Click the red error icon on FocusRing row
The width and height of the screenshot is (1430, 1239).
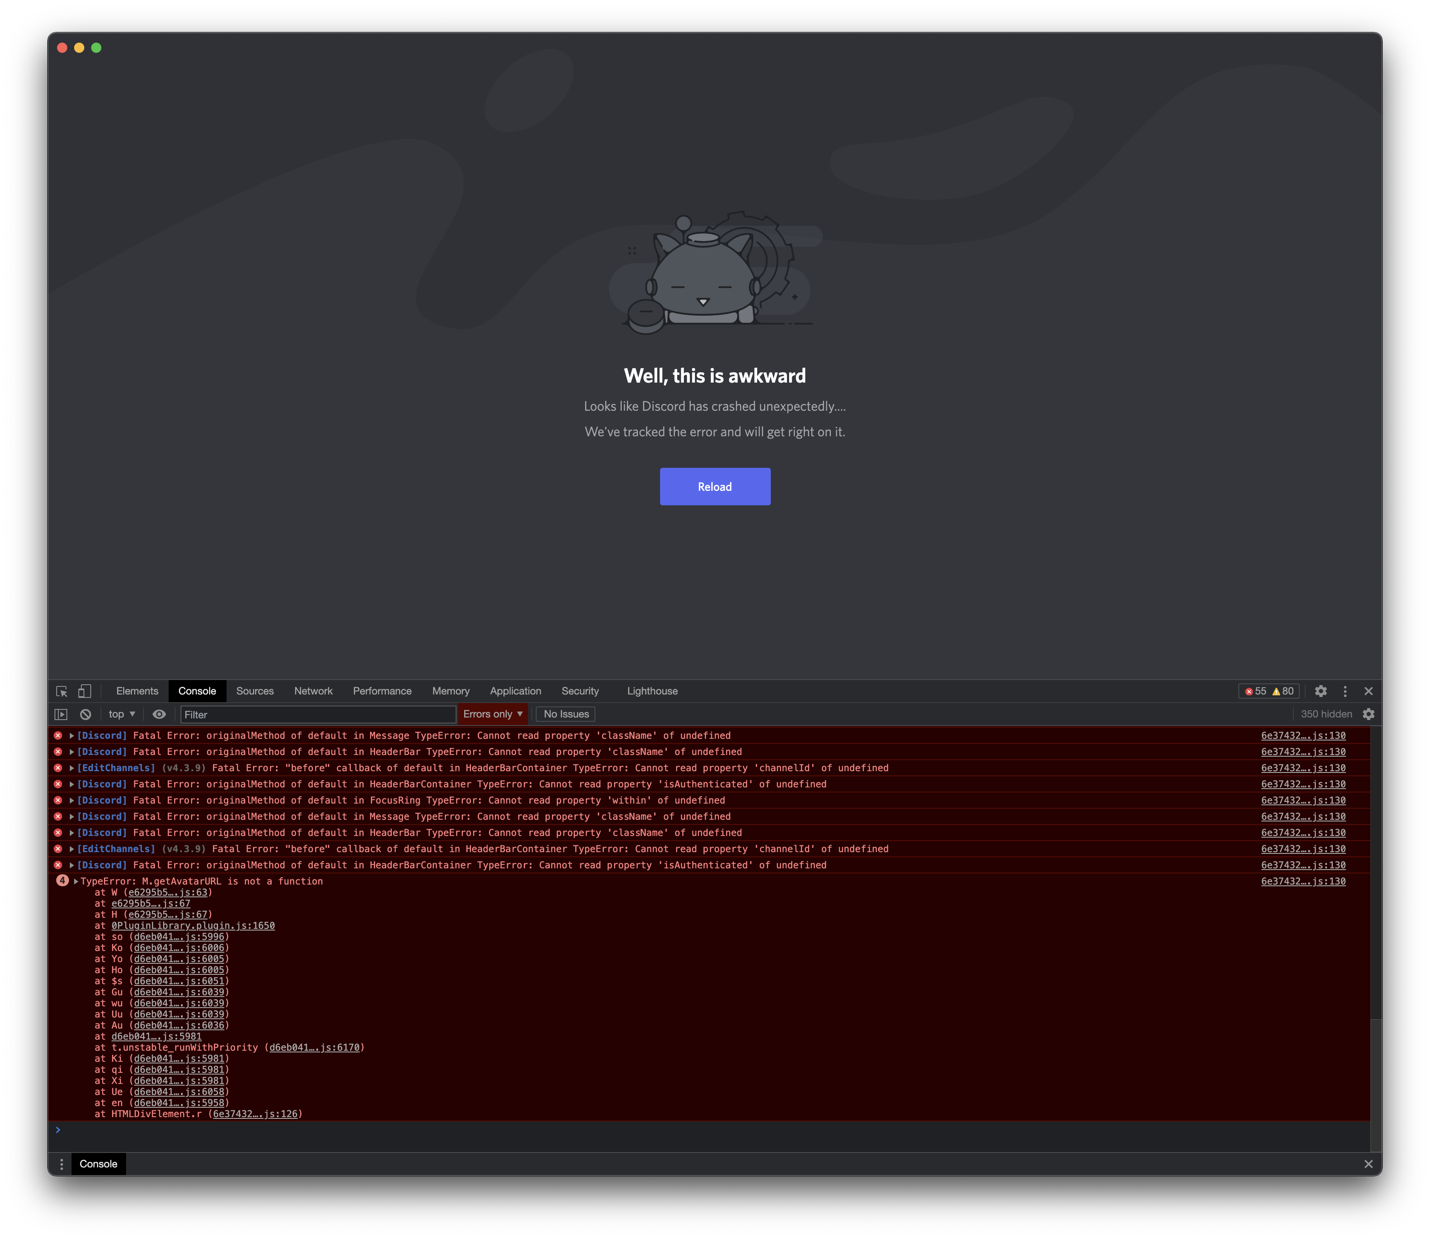point(58,801)
